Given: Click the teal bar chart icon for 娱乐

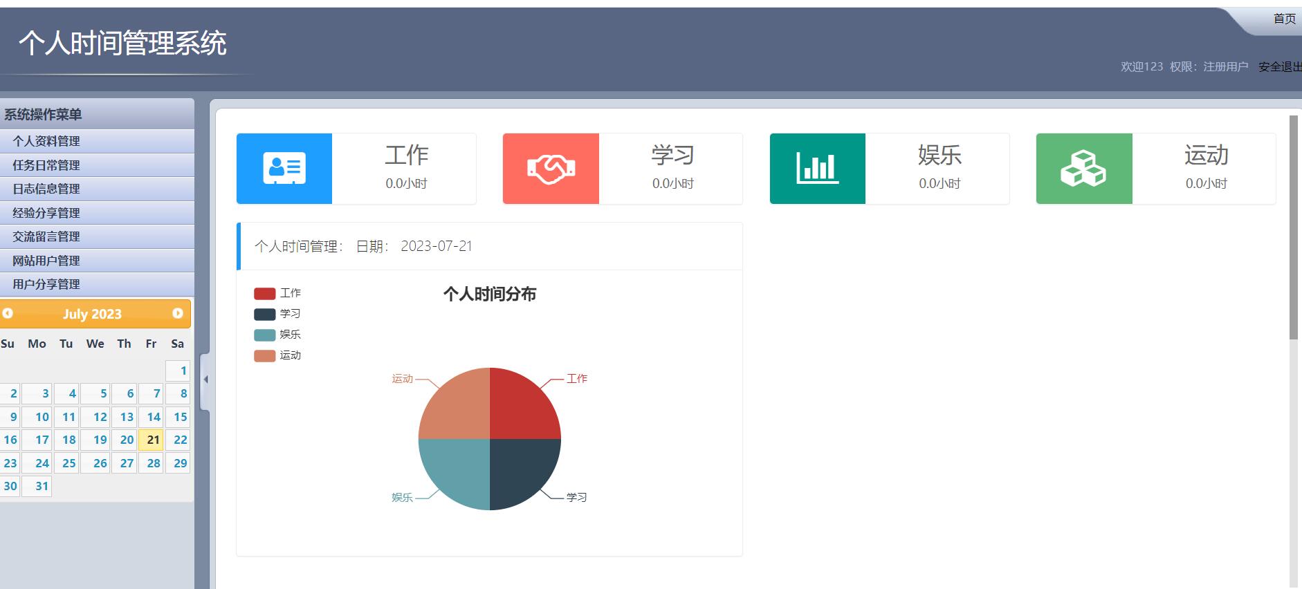Looking at the screenshot, I should tap(817, 168).
